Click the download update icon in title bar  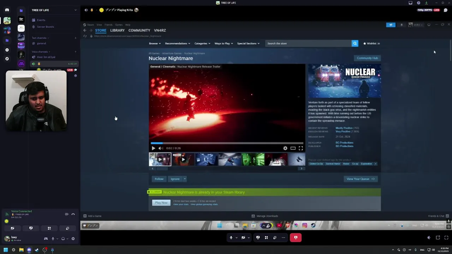(x=426, y=3)
